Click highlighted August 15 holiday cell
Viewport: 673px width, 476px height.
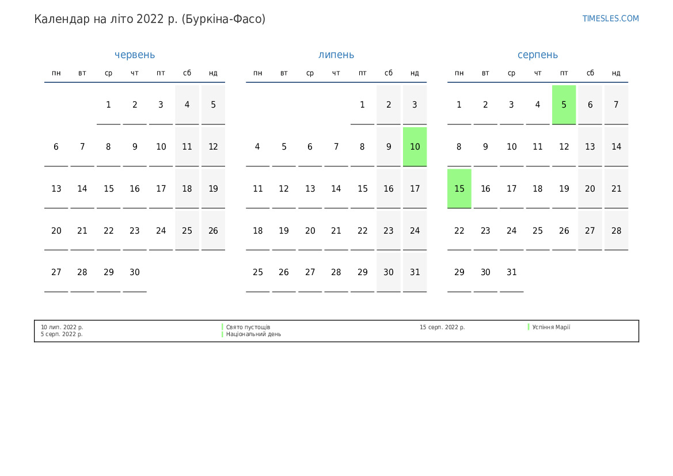pos(459,189)
